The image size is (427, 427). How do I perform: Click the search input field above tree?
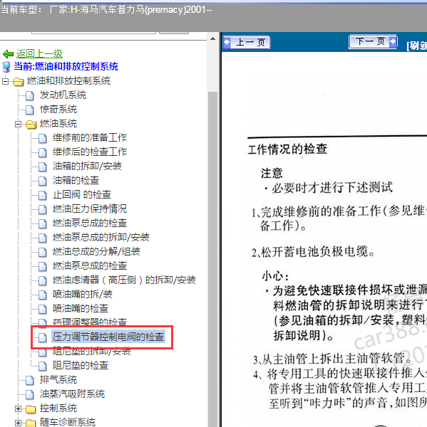coord(93,33)
